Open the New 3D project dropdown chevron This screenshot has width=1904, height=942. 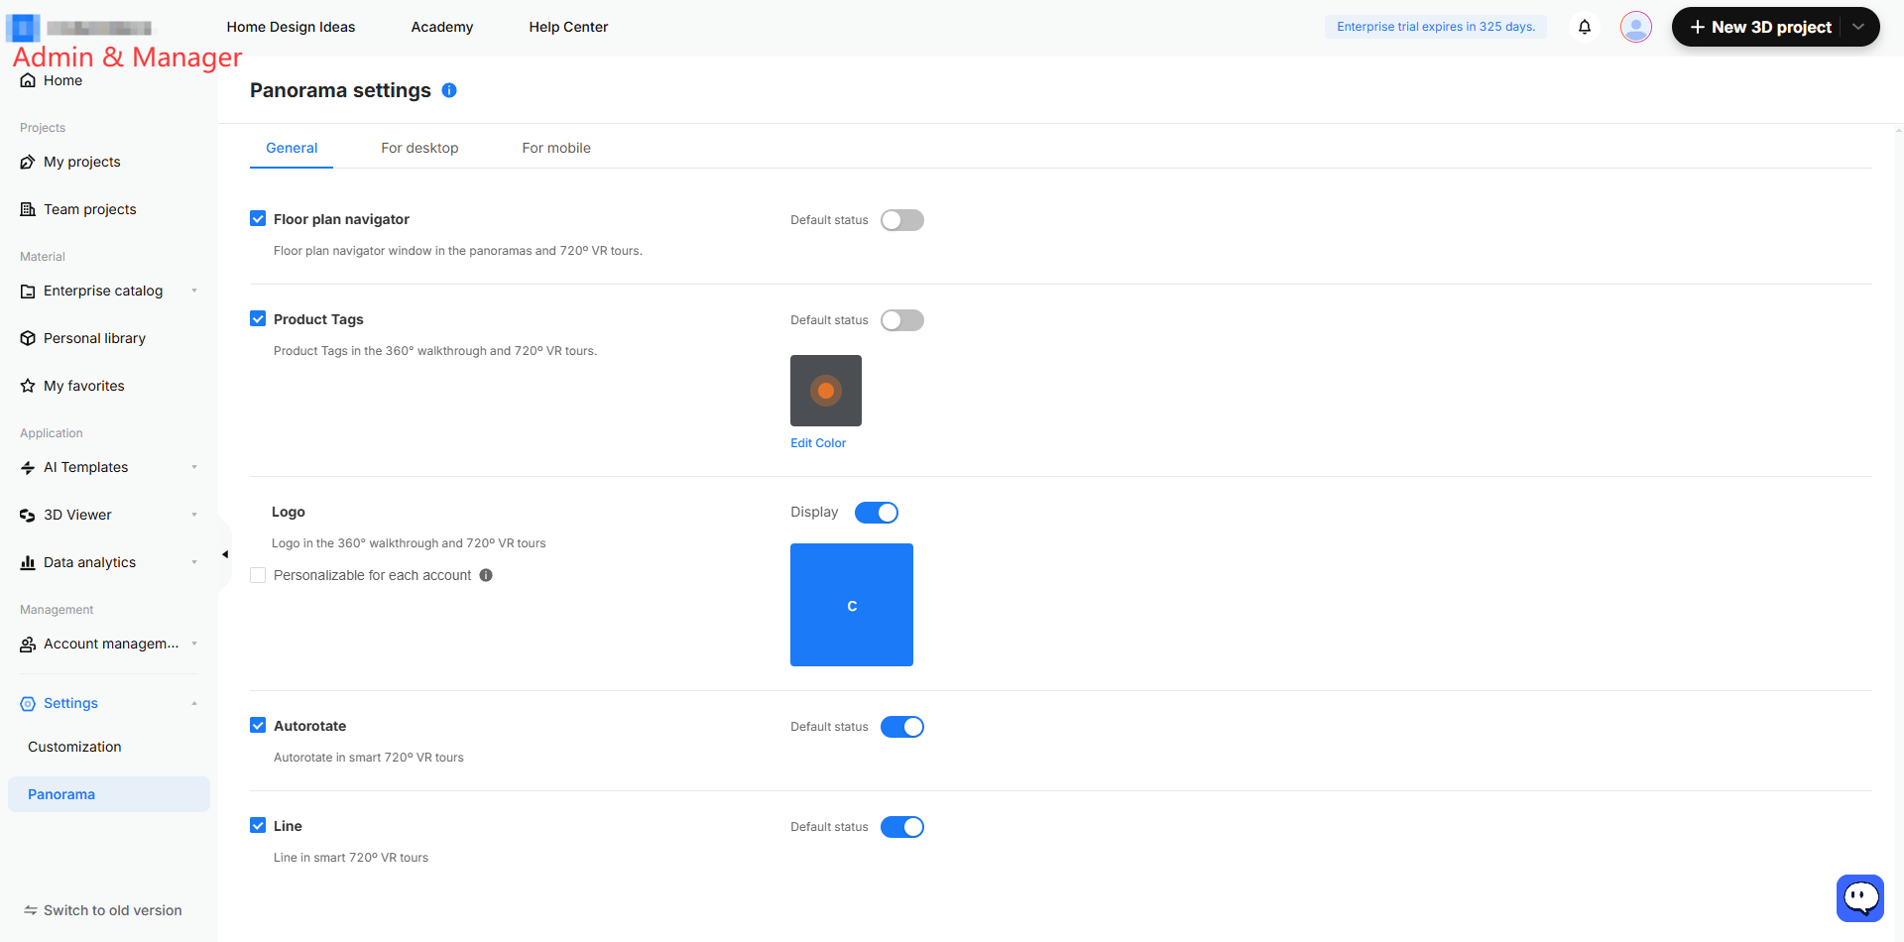pyautogui.click(x=1858, y=27)
